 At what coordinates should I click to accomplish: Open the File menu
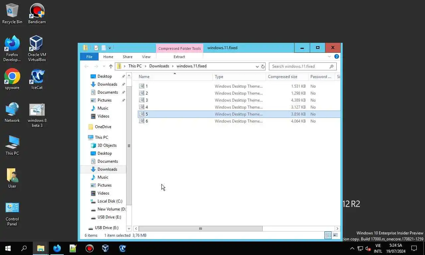(x=89, y=57)
